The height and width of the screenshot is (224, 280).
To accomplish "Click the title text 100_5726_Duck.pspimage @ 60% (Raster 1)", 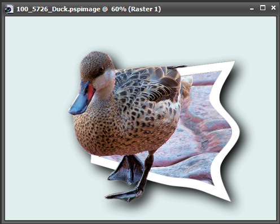I will [x=89, y=9].
